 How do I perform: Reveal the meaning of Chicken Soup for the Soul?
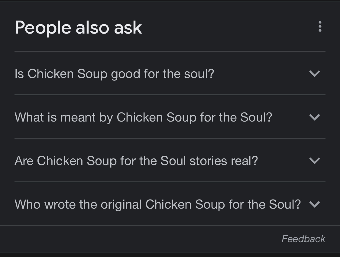(x=143, y=117)
